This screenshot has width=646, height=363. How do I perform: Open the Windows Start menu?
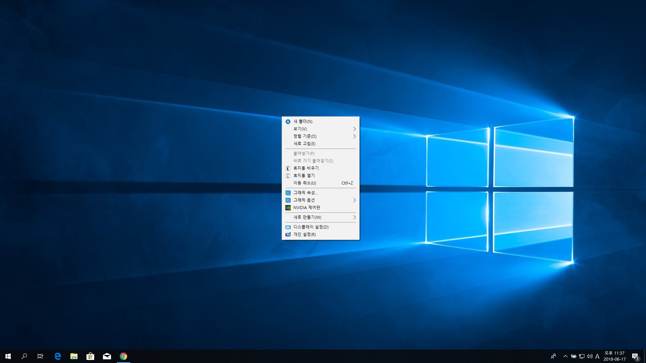(x=8, y=356)
